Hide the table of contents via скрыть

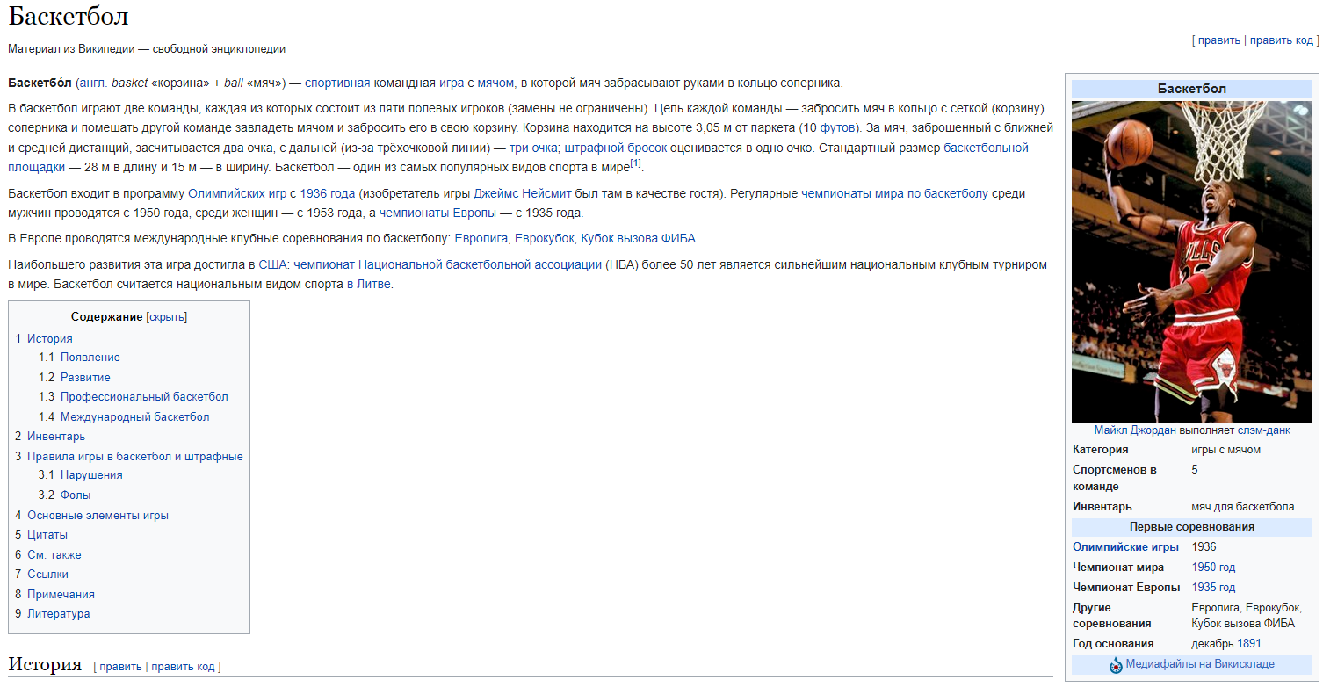click(167, 317)
